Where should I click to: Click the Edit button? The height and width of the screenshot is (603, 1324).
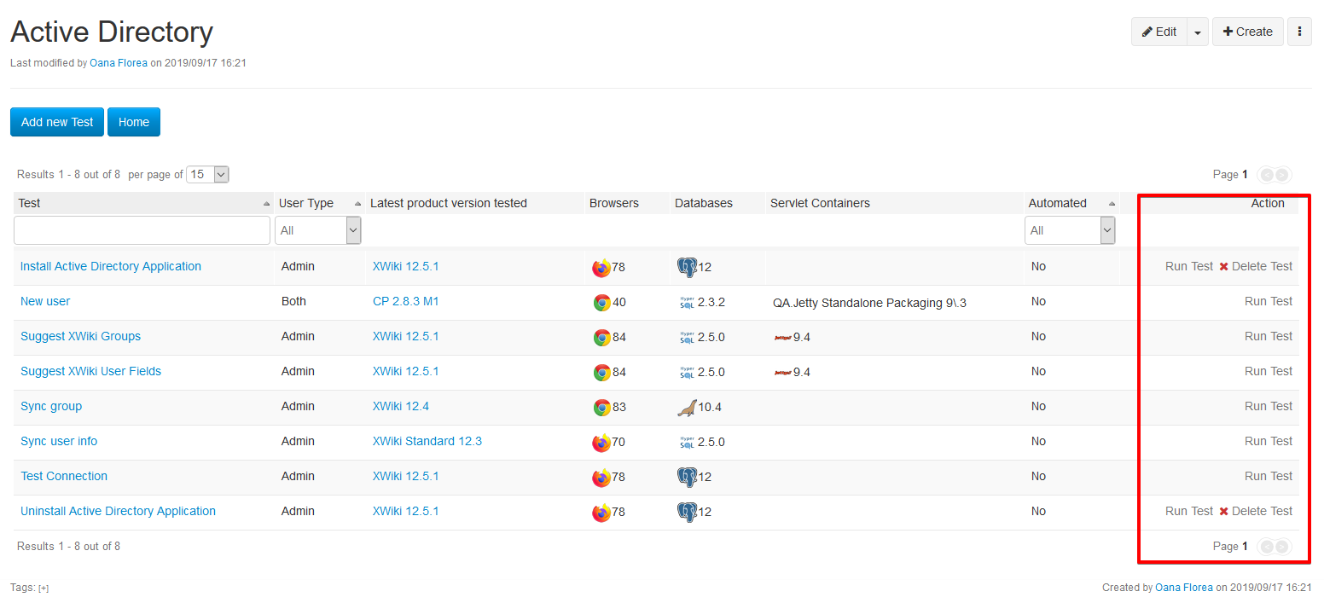[1159, 32]
